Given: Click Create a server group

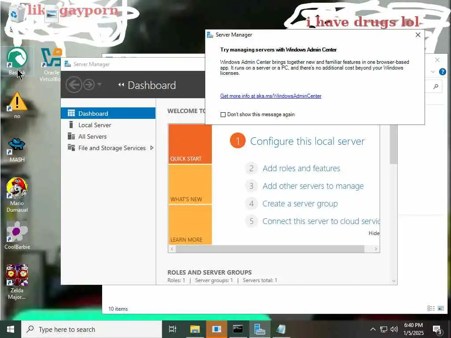Looking at the screenshot, I should pos(300,203).
